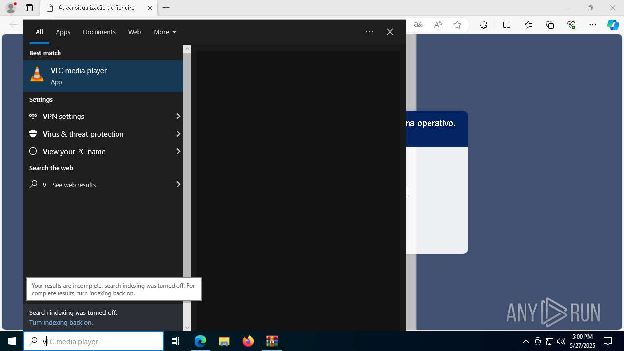This screenshot has height=351, width=624.
Task: Open Edge favorites list
Action: pos(528,25)
